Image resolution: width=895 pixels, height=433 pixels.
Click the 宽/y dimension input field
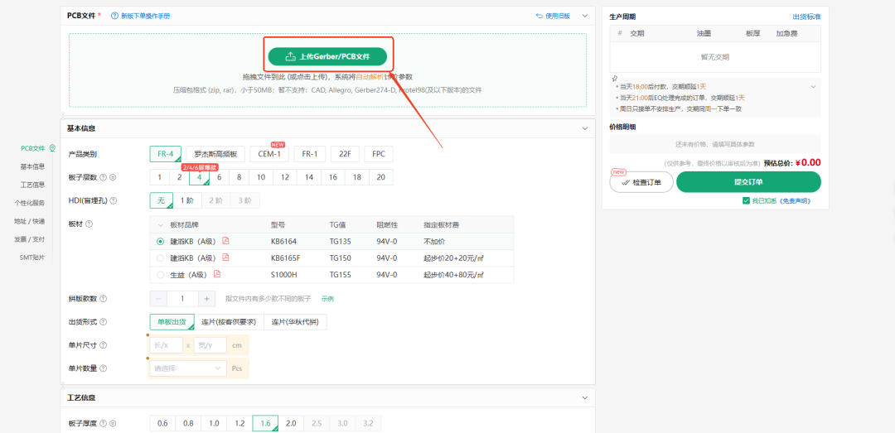click(x=210, y=345)
